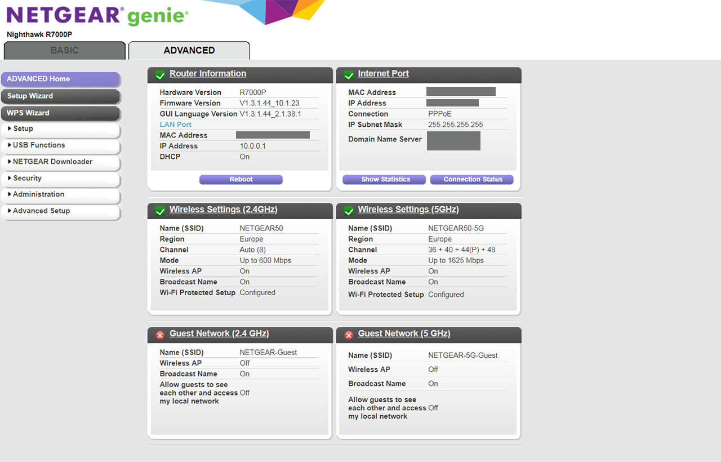The width and height of the screenshot is (721, 462).
Task: Click the GUI language version V1.3.1.44_2.1.38.1
Action: pyautogui.click(x=270, y=114)
